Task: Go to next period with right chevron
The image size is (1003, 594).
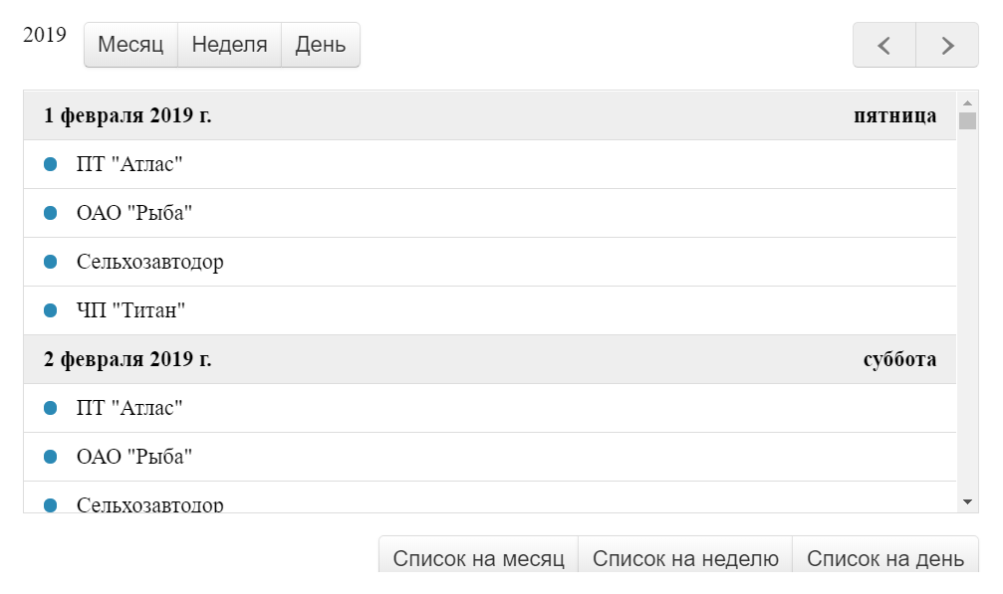Action: [947, 45]
